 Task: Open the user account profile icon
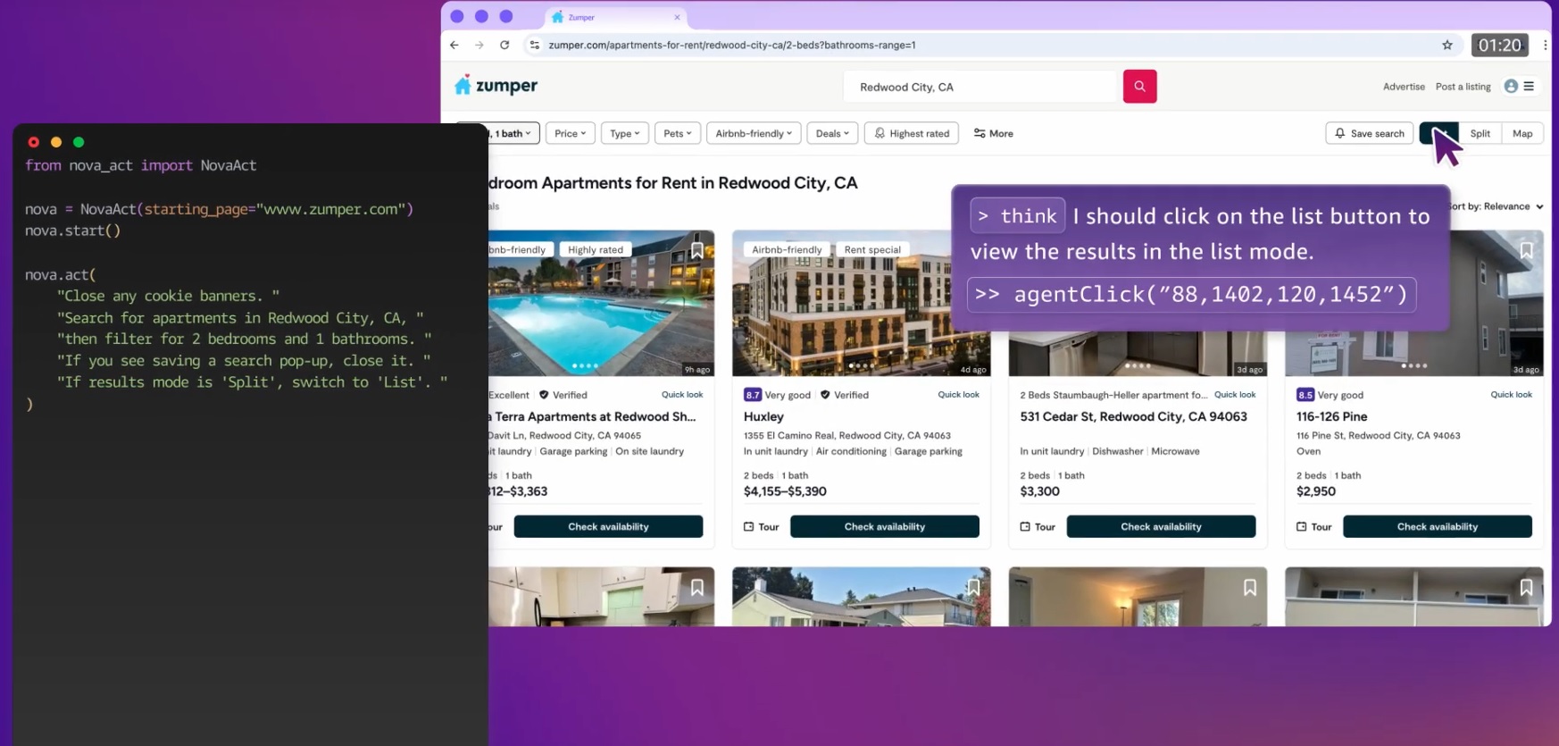1511,87
